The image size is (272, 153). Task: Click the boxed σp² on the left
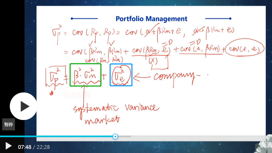coord(56,76)
